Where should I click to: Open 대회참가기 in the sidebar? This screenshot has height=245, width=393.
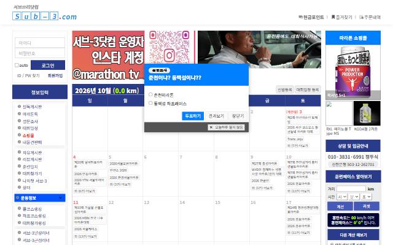tap(32, 173)
